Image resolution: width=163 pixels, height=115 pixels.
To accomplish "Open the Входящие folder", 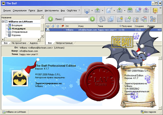I will pos(17,25).
